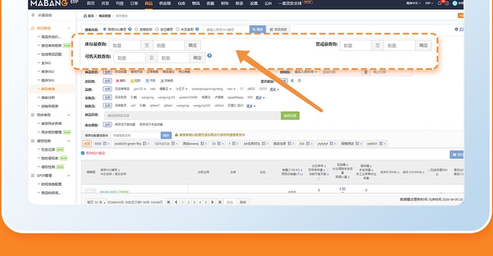Click 更多 link in brand row
This screenshot has width=493, height=256.
273,89
